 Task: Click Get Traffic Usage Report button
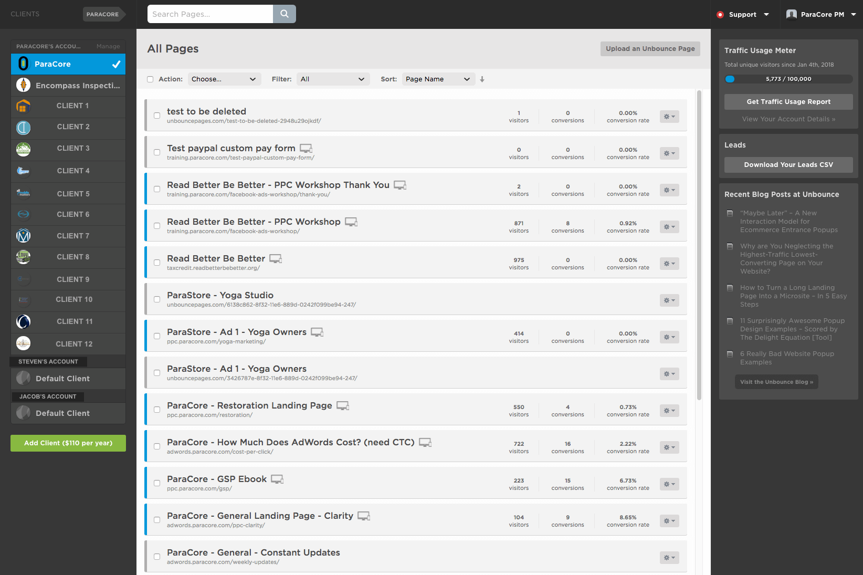pyautogui.click(x=788, y=102)
